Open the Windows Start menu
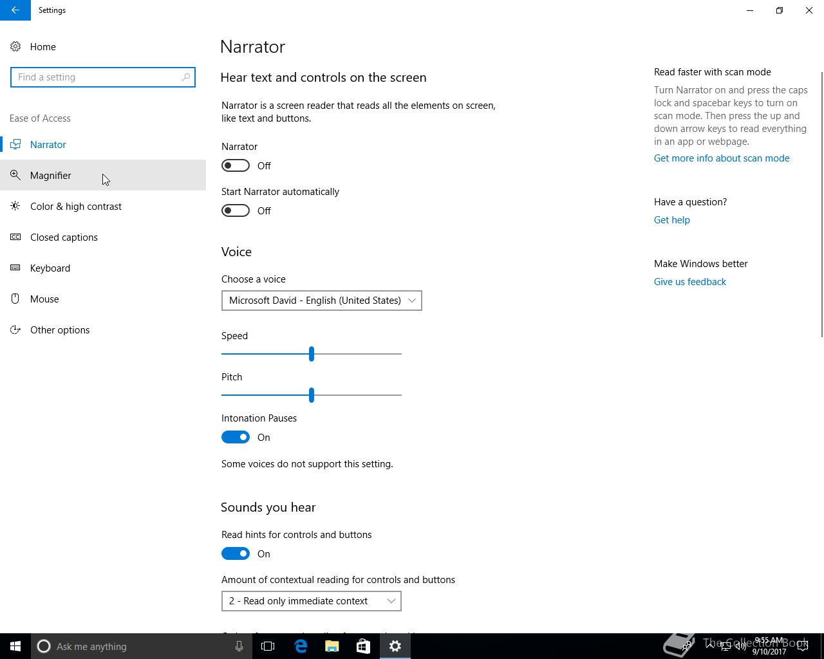This screenshot has width=824, height=659. click(x=15, y=646)
